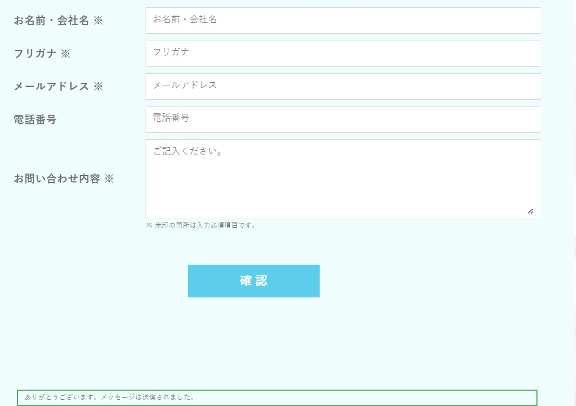This screenshot has height=406, width=576.
Task: Click the 電話番号 label
Action: click(35, 120)
